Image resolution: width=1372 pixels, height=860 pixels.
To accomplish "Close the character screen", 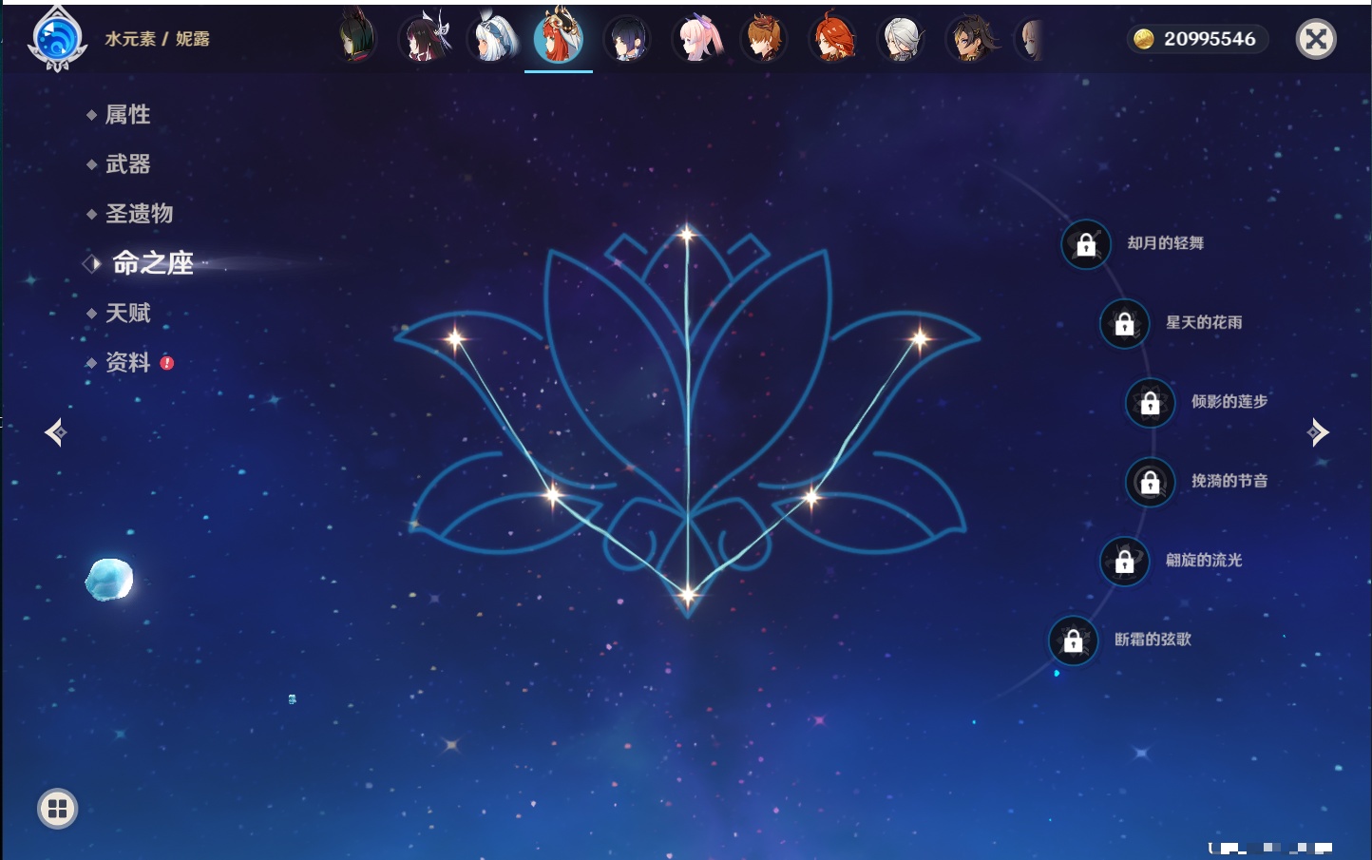I will (1316, 39).
